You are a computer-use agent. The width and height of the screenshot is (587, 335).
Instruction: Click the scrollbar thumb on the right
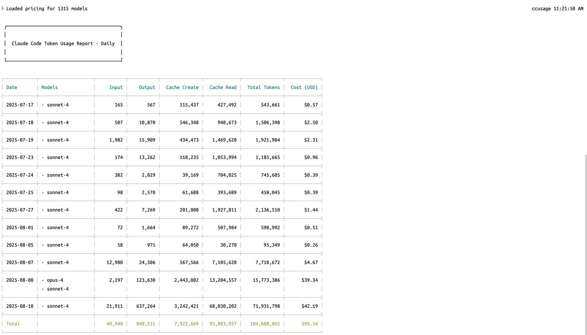click(586, 245)
